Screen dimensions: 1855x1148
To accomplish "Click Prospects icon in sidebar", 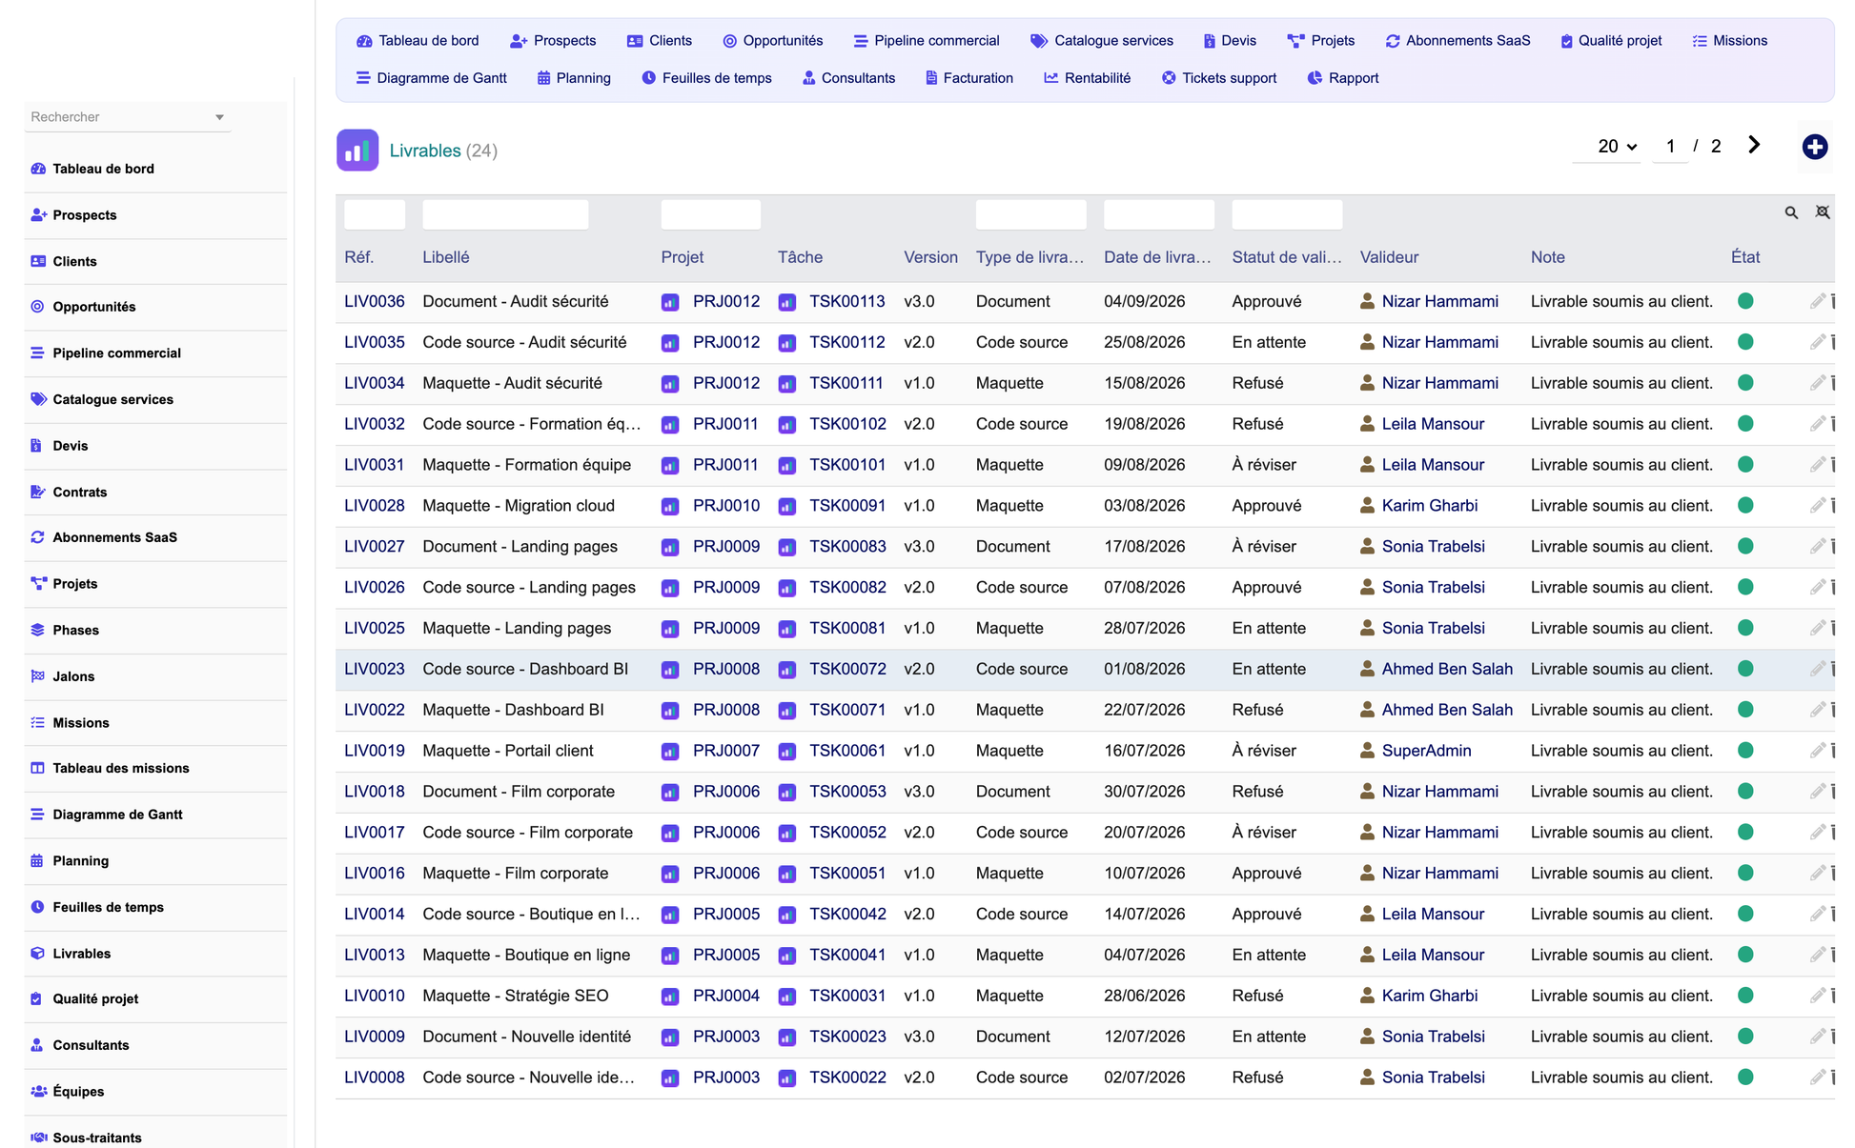I will pyautogui.click(x=38, y=215).
